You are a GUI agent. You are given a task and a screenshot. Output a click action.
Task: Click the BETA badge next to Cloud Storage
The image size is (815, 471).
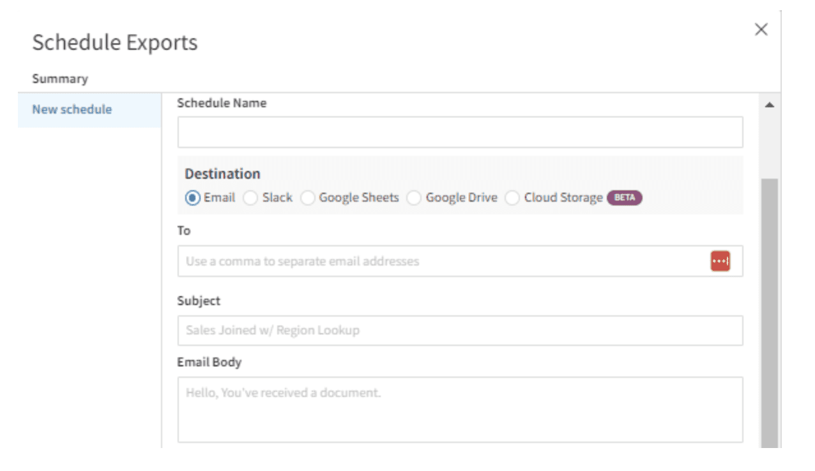coord(624,198)
